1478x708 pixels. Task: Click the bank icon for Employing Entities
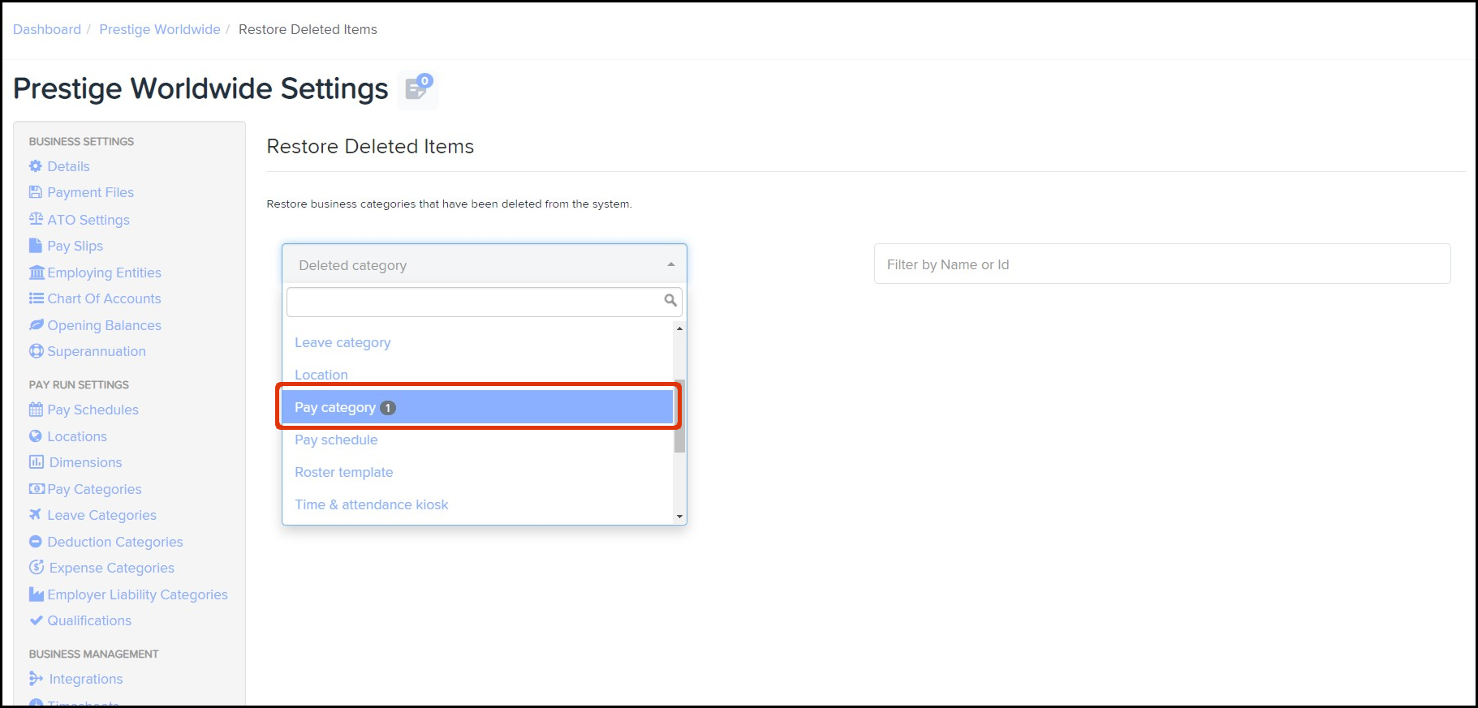coord(37,272)
